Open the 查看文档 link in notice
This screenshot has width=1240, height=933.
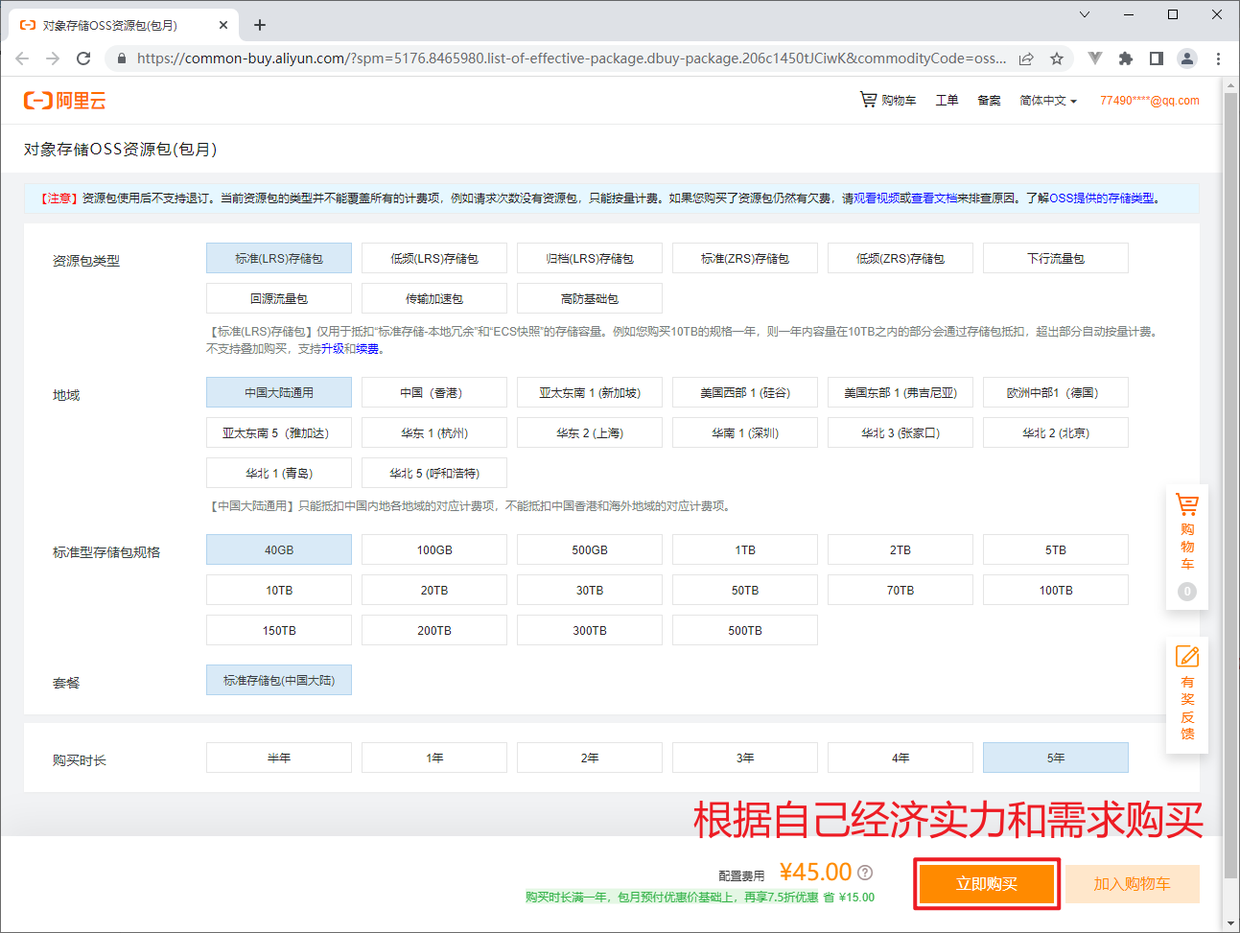point(934,198)
